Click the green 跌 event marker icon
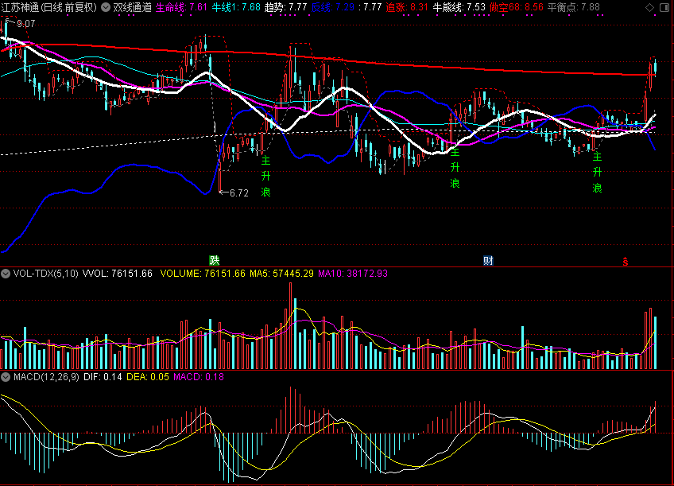 click(214, 261)
